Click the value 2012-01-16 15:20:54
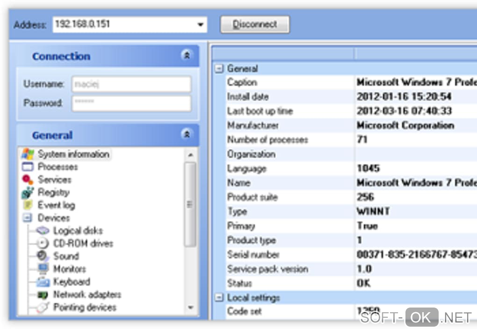 404,97
